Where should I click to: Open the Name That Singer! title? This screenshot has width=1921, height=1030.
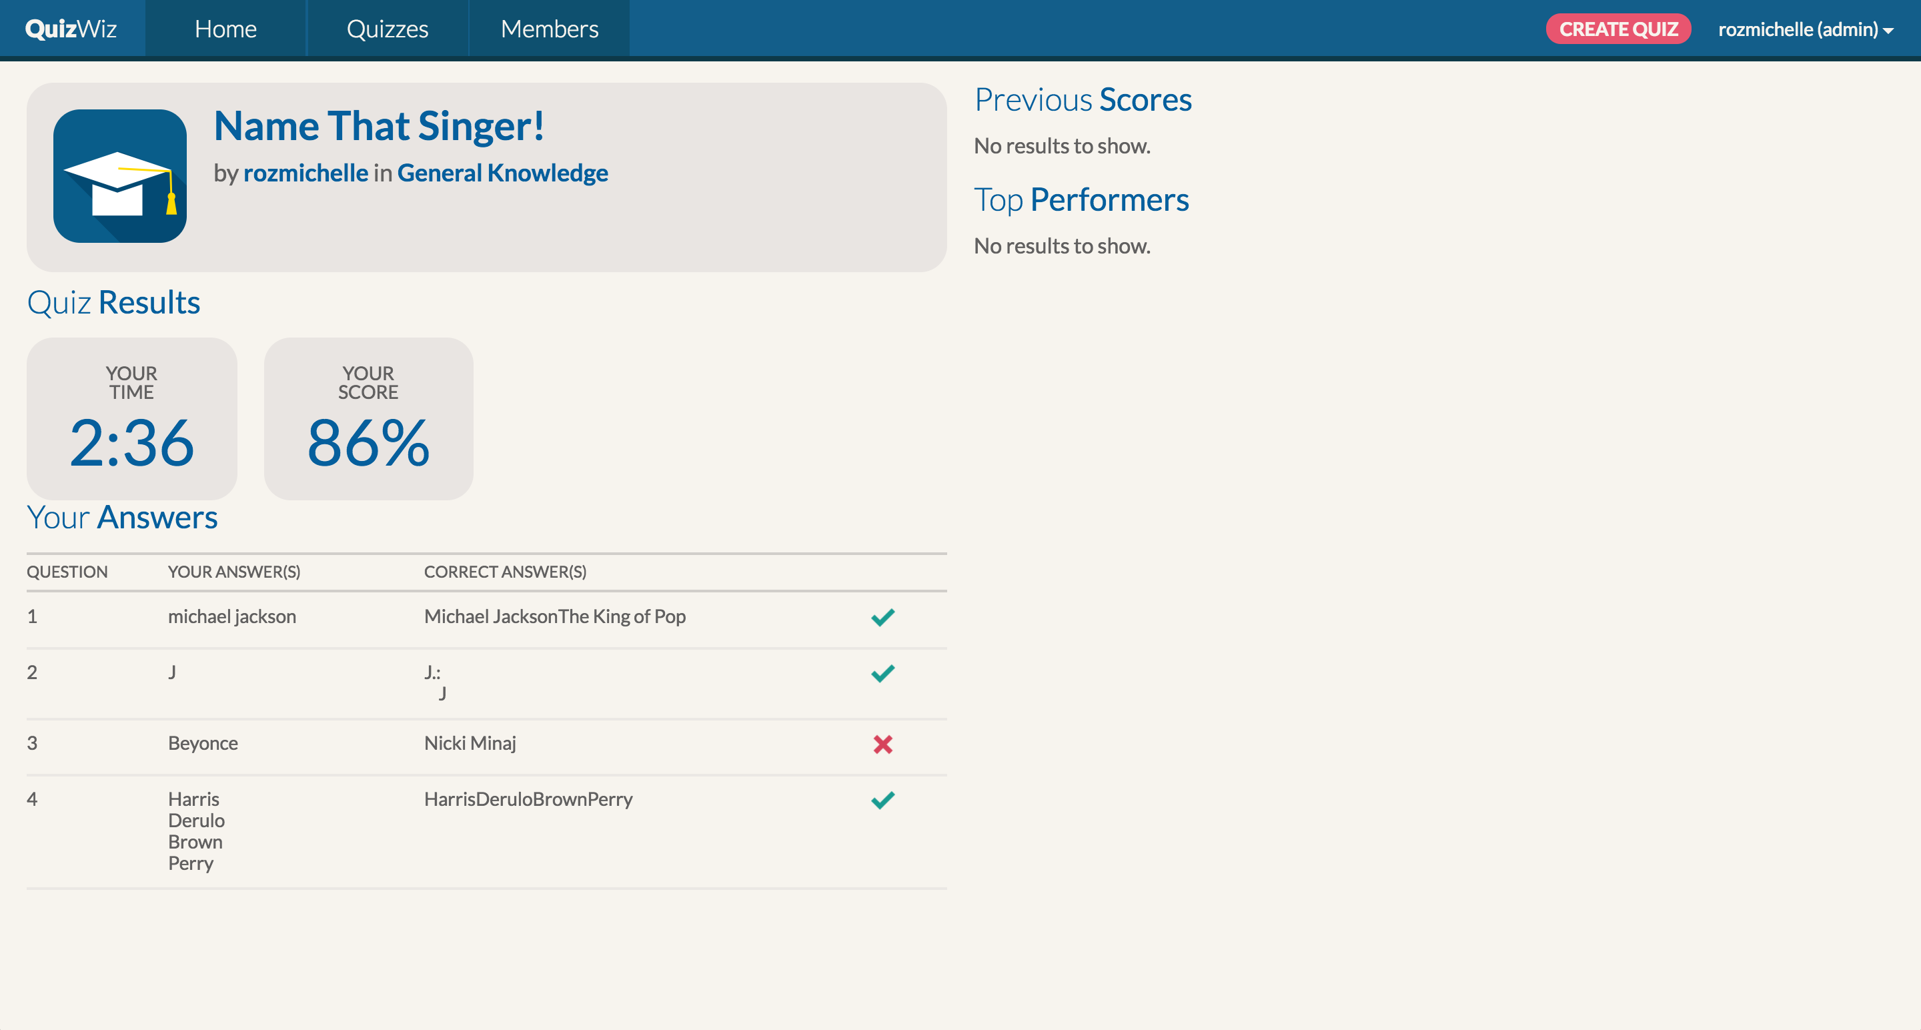pyautogui.click(x=379, y=125)
